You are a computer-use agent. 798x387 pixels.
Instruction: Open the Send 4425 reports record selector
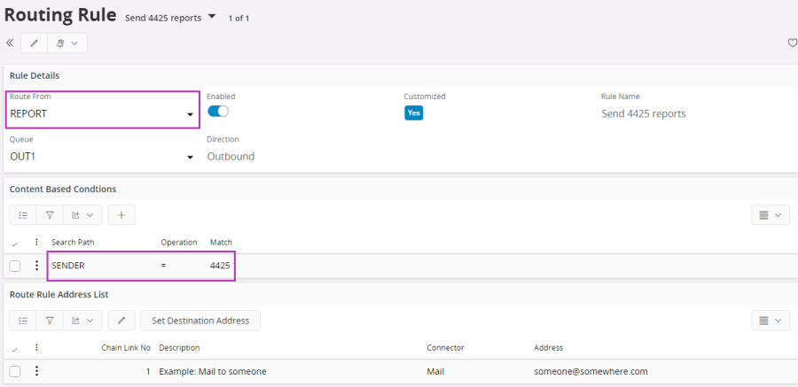[x=212, y=16]
